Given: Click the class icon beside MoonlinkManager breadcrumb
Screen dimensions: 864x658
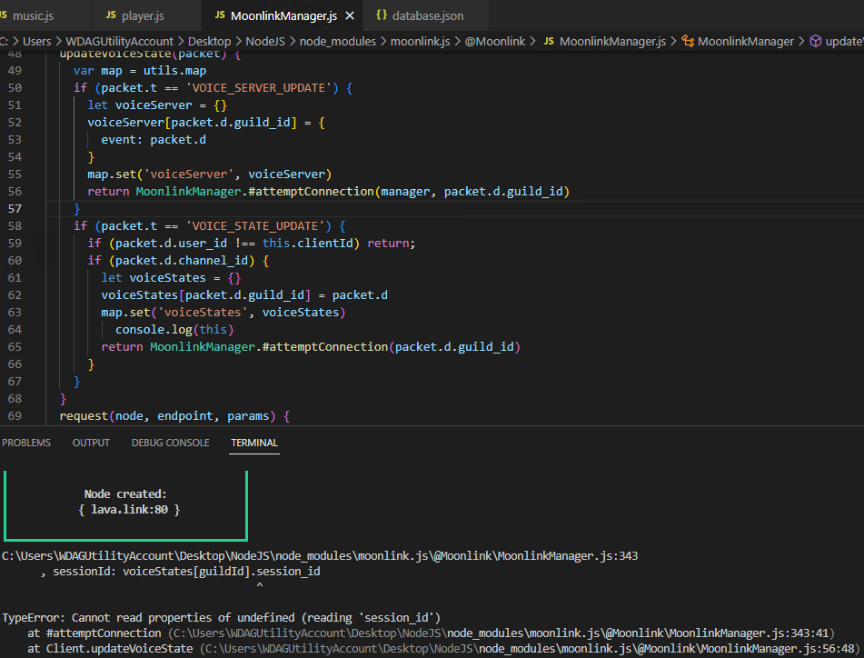Looking at the screenshot, I should coord(688,41).
